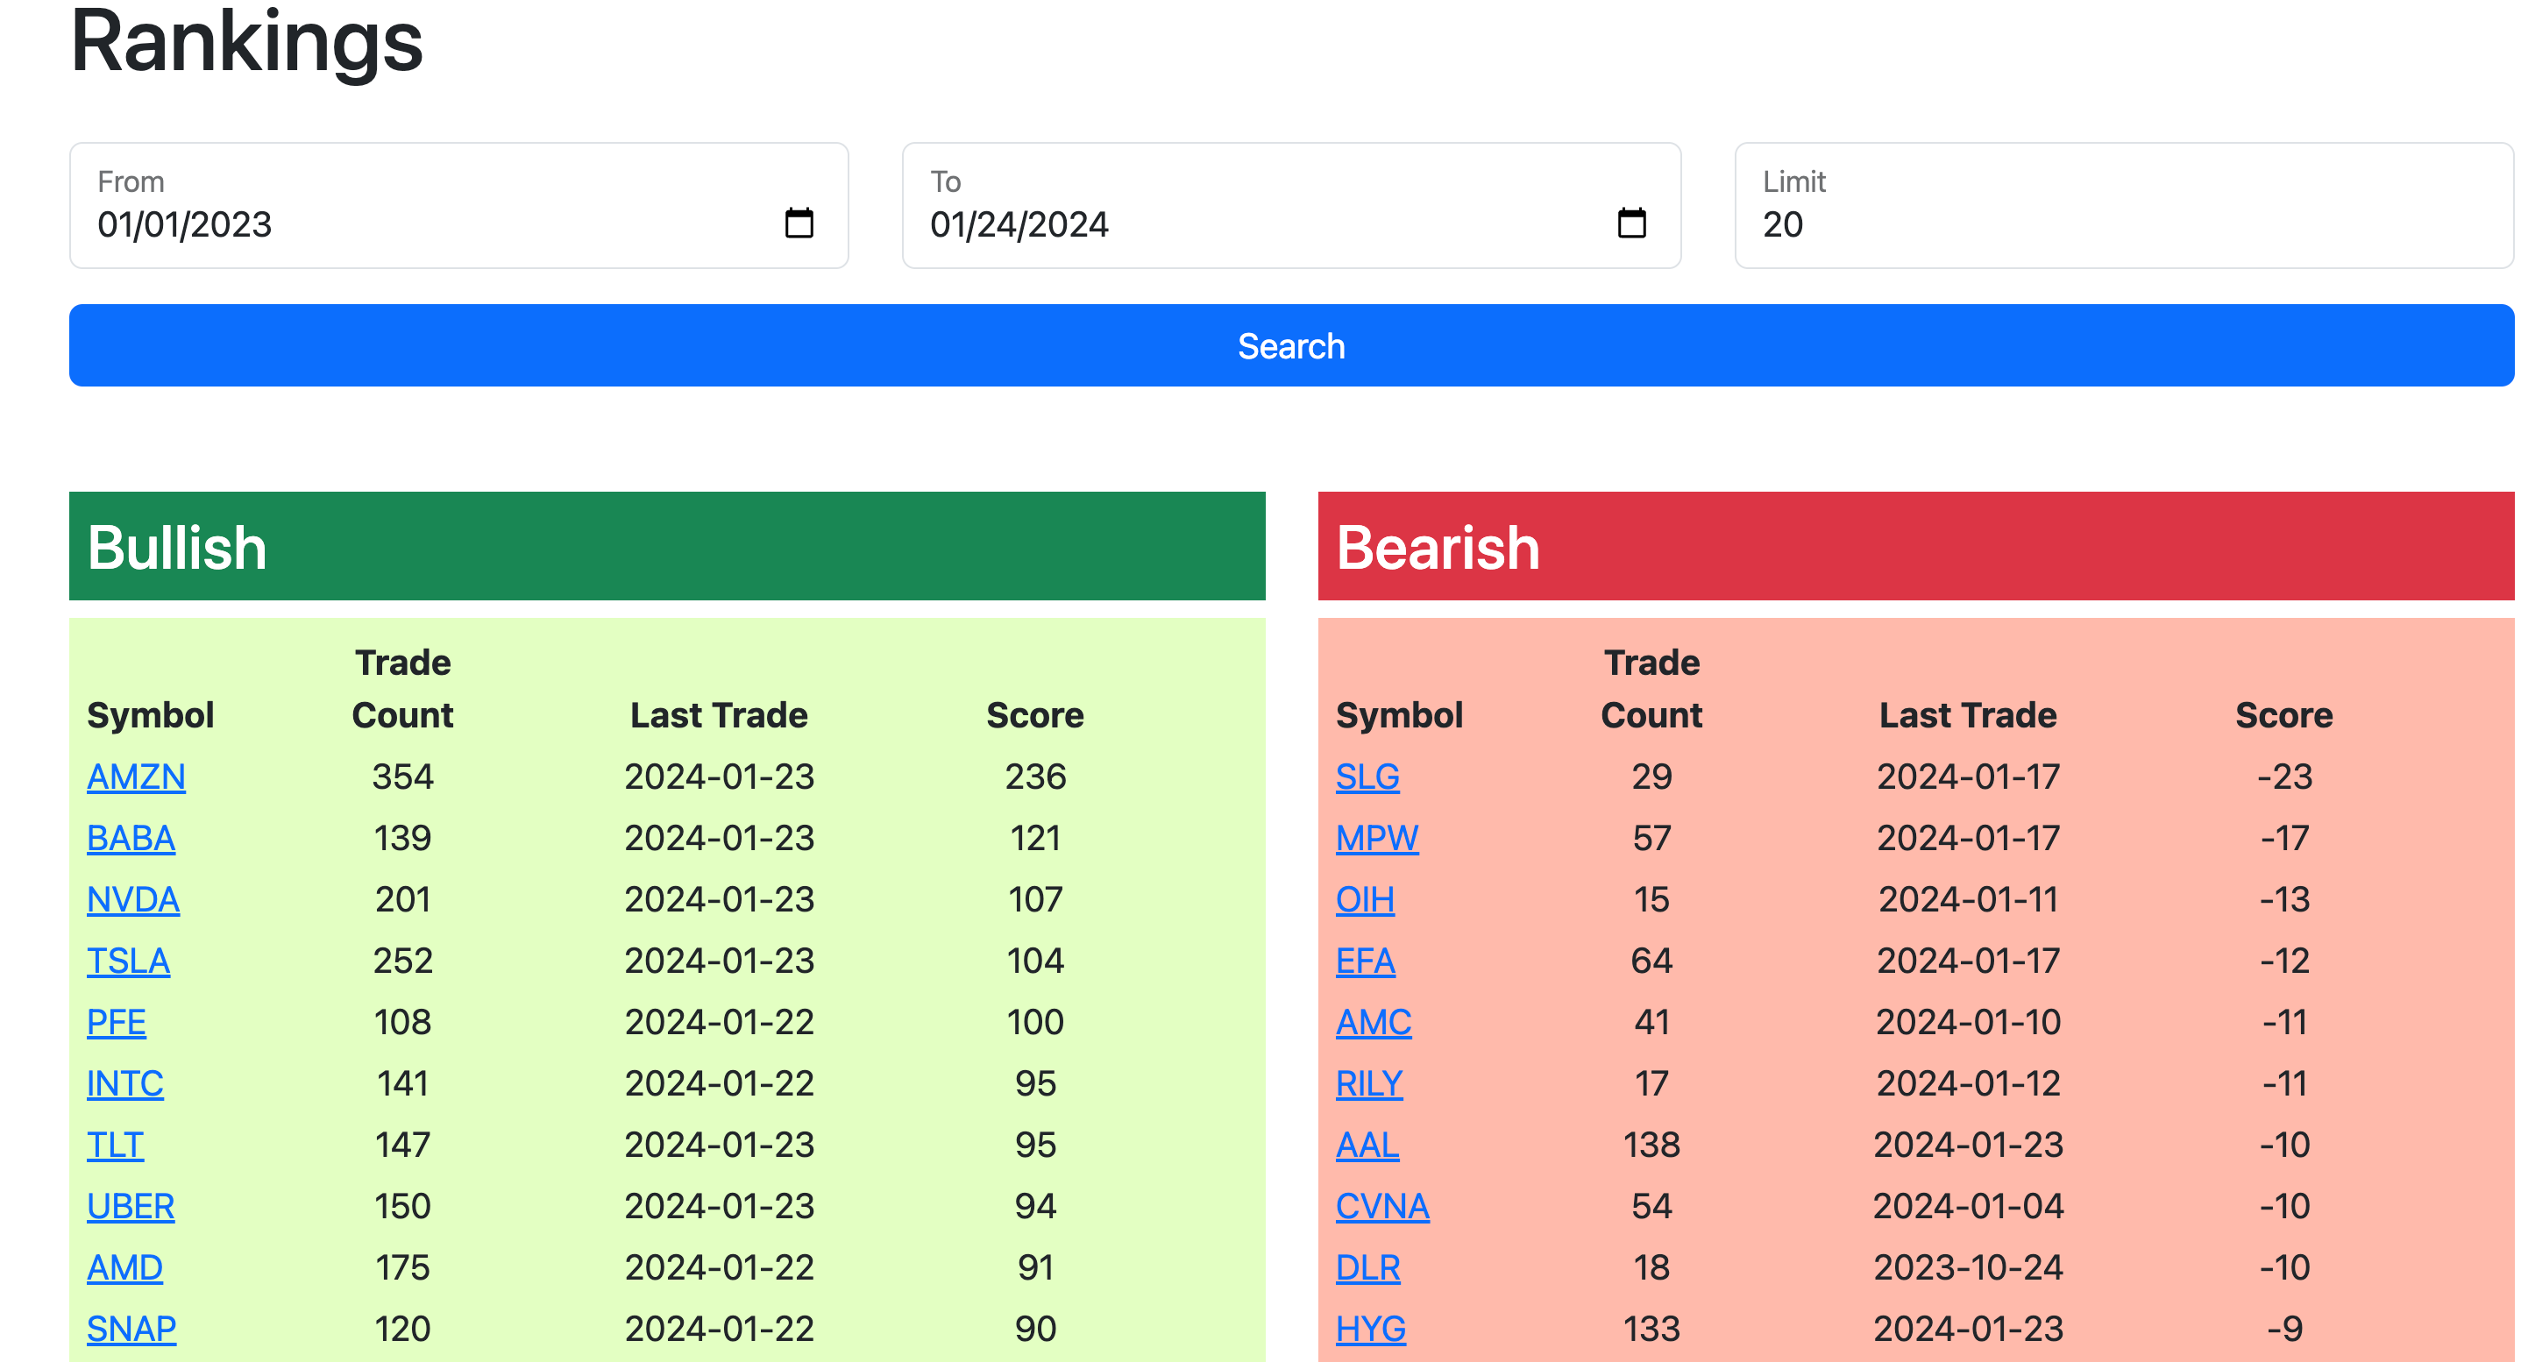Select SNAP score value 90
The image size is (2521, 1362).
coord(1035,1329)
